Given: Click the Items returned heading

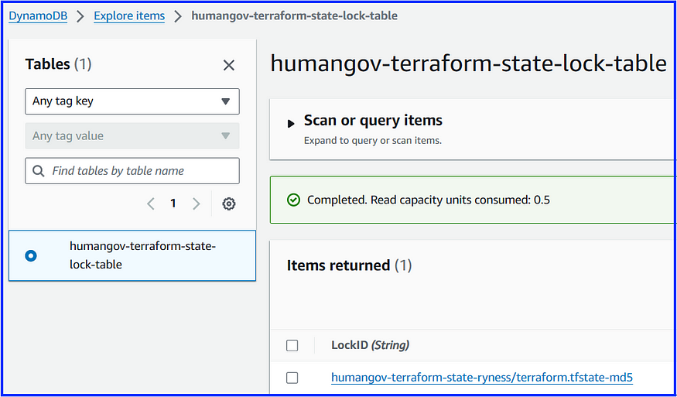Looking at the screenshot, I should point(349,265).
